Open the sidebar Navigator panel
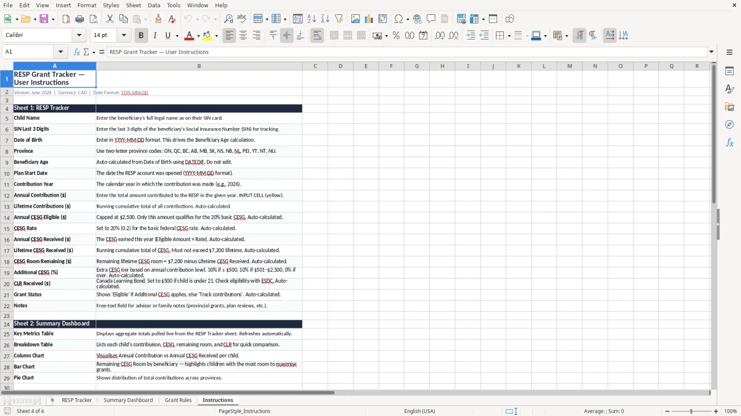 coord(729,124)
